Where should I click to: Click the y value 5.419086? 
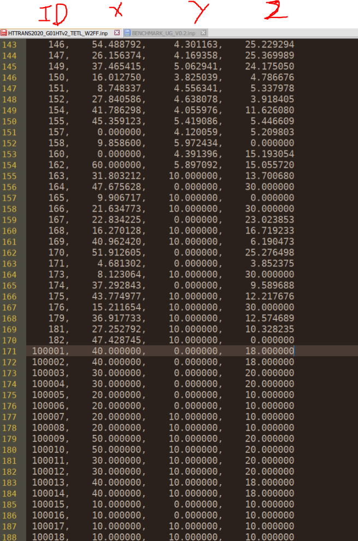coord(196,121)
